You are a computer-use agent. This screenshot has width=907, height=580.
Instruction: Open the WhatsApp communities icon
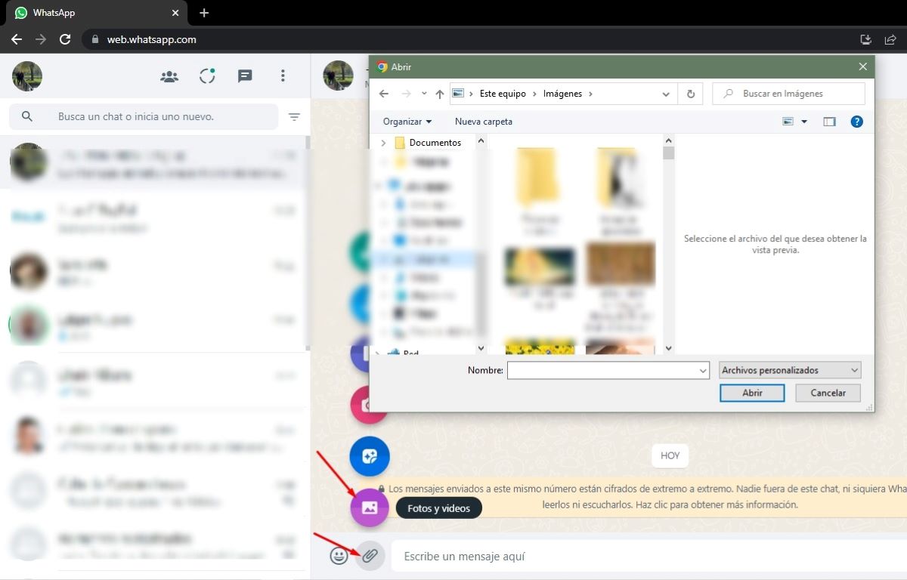(x=169, y=76)
